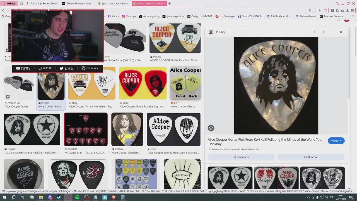Click the Compartir share button
Image resolution: width=357 pixels, height=201 pixels.
point(242,157)
